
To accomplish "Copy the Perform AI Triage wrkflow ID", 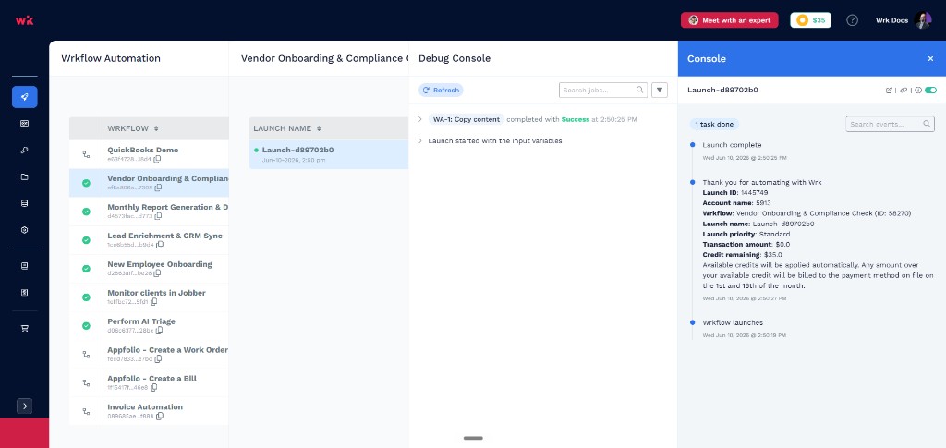I will (x=159, y=331).
